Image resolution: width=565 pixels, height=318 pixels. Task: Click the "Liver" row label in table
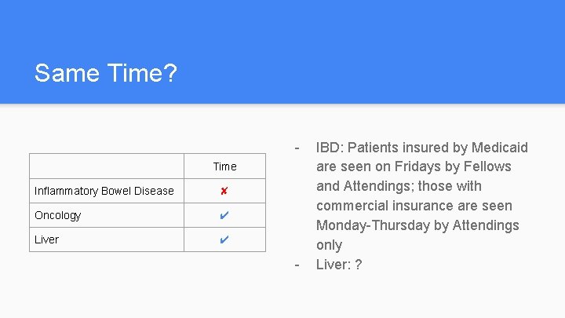point(47,239)
